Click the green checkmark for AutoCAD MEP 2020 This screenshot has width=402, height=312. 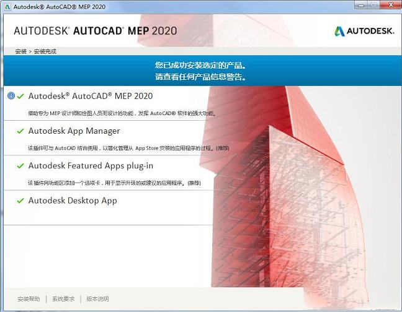20,97
